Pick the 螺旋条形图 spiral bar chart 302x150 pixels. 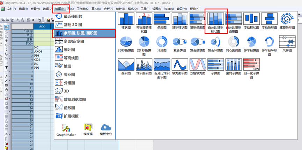287,21
